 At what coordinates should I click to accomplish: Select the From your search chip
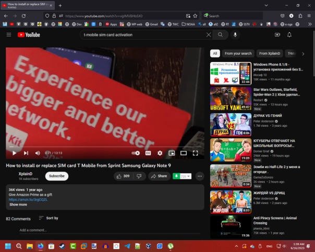coord(238,53)
